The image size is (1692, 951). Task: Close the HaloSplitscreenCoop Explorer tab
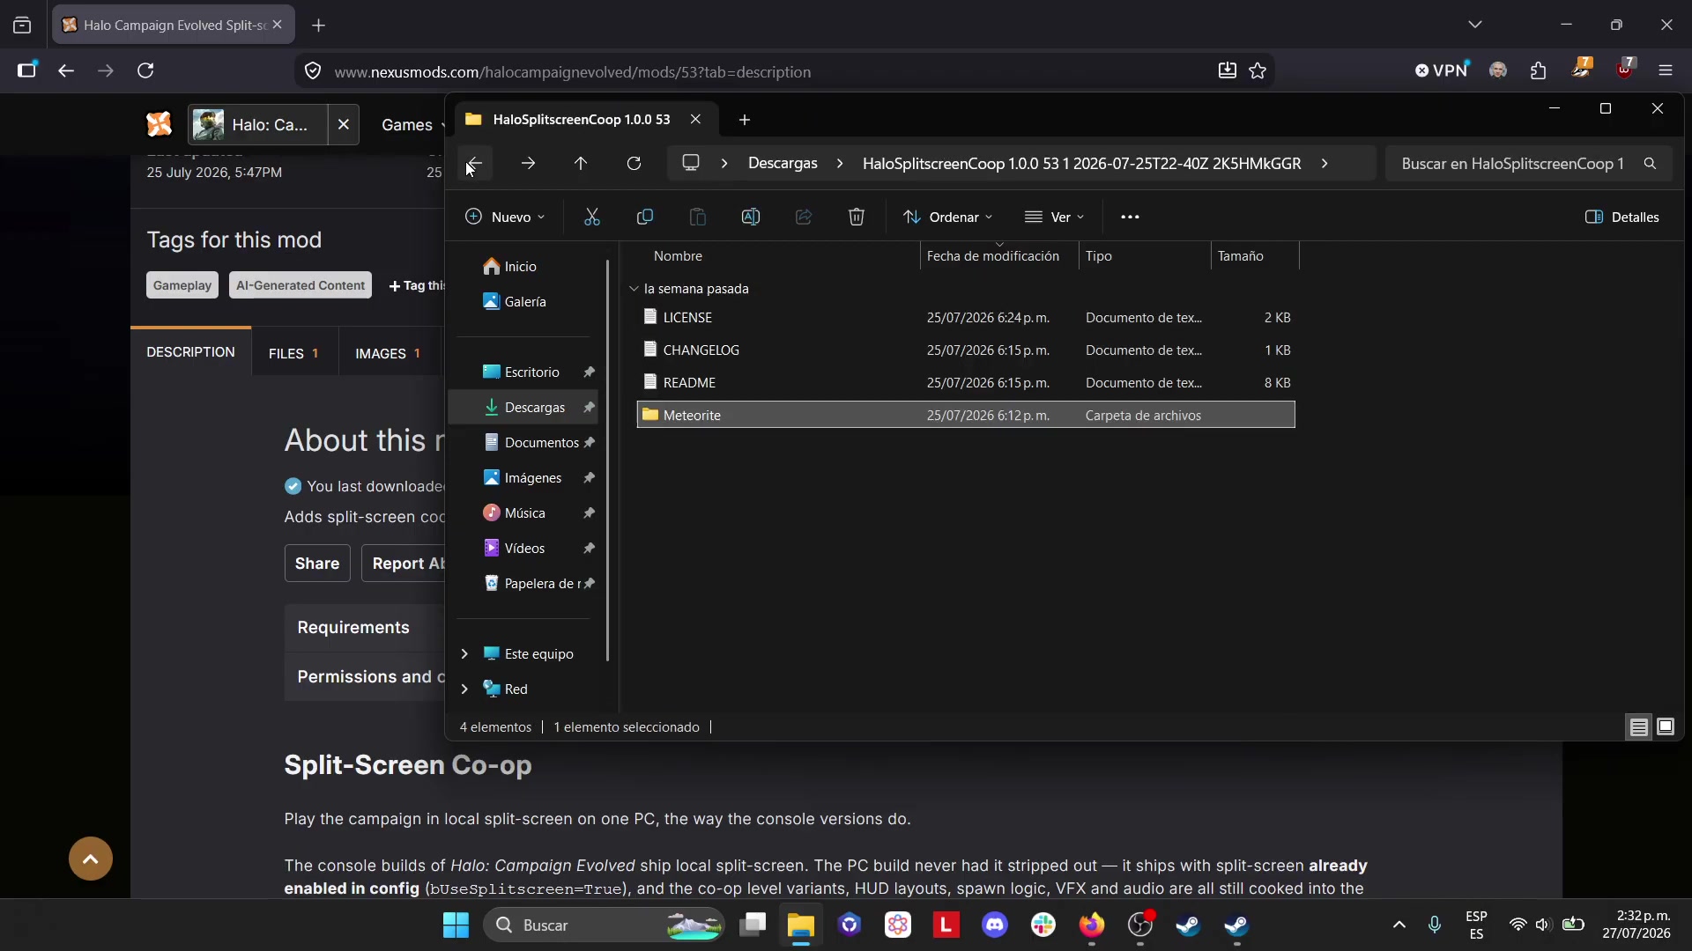tap(695, 119)
